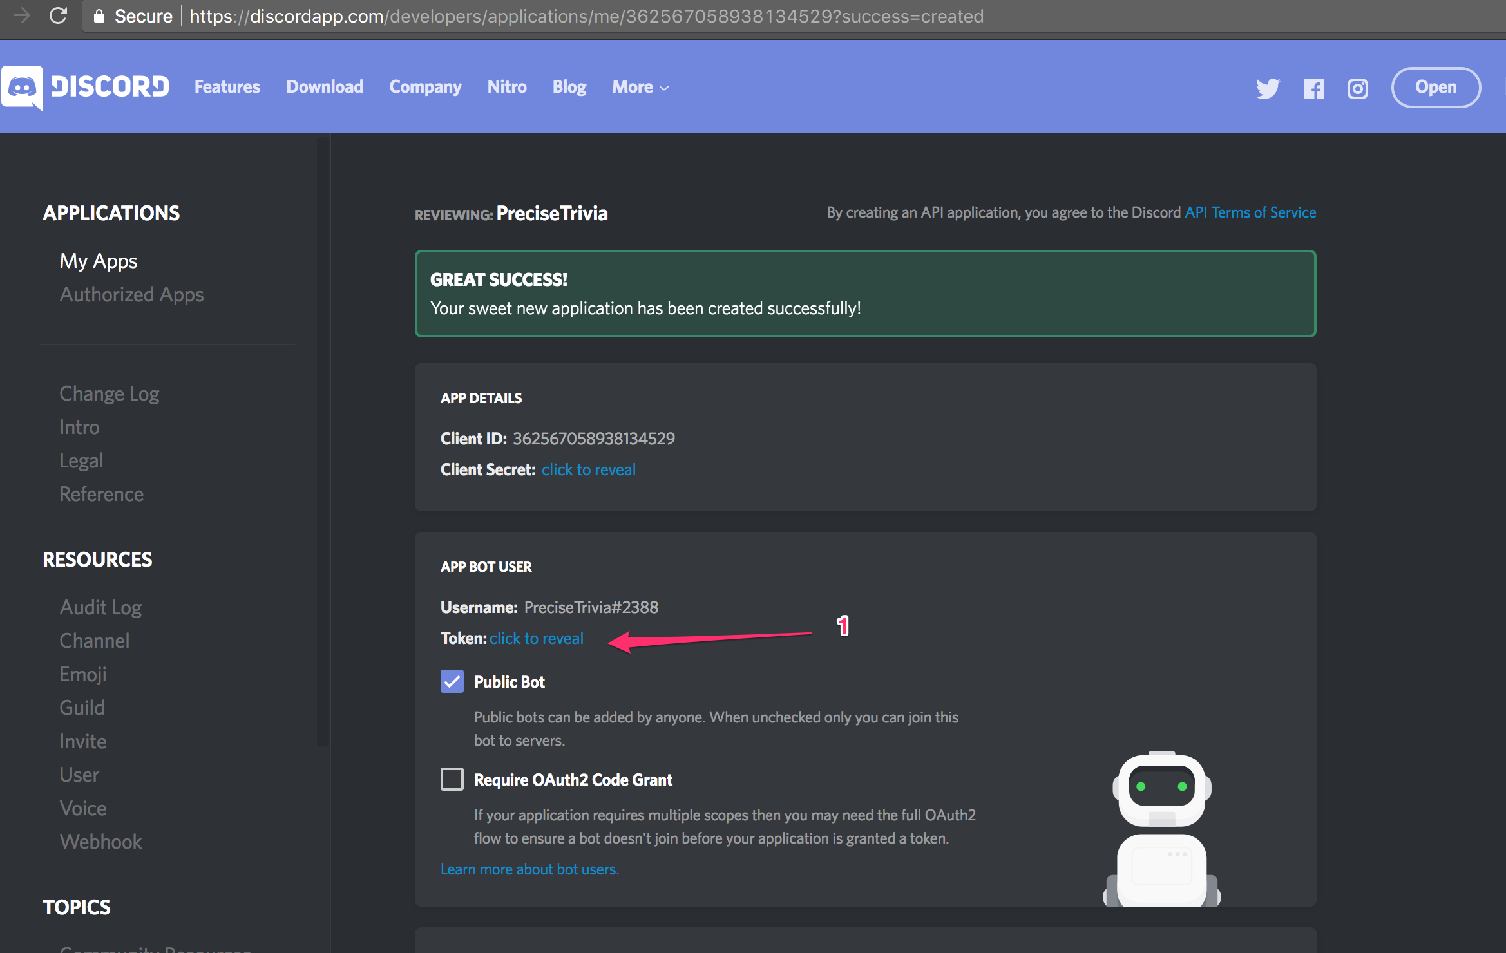
Task: Click Learn more about bot users
Action: (529, 869)
